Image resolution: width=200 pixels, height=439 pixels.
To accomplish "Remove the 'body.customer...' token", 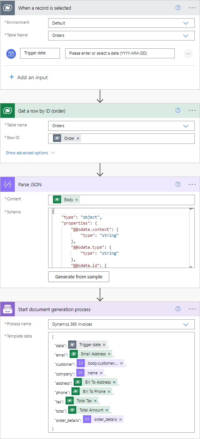I will 121,364.
